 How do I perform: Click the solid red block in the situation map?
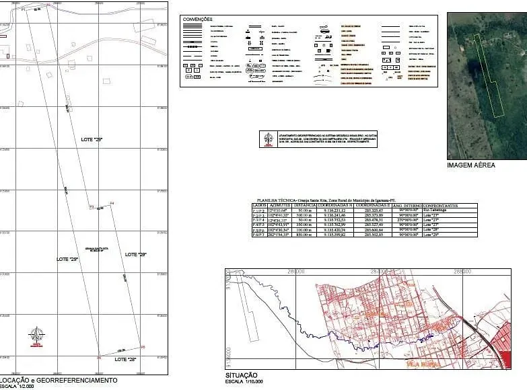(506, 360)
